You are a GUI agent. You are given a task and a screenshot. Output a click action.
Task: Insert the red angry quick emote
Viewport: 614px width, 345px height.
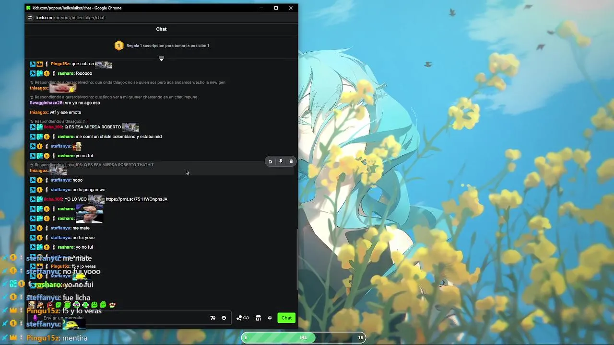point(49,305)
